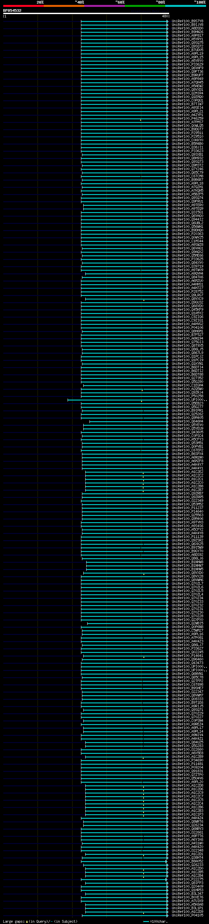The image size is (209, 924).
Task: Select the hit UniRef100_A7PMS7
Action: coord(187,122)
